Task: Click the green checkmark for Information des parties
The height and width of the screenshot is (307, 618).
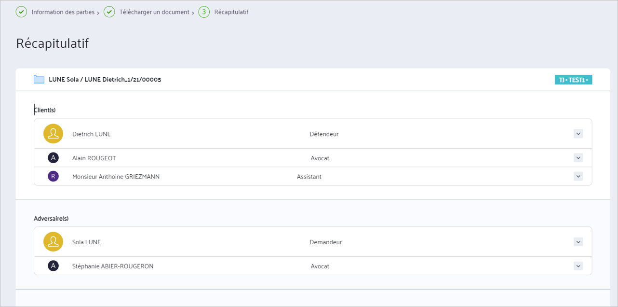Action: click(21, 12)
